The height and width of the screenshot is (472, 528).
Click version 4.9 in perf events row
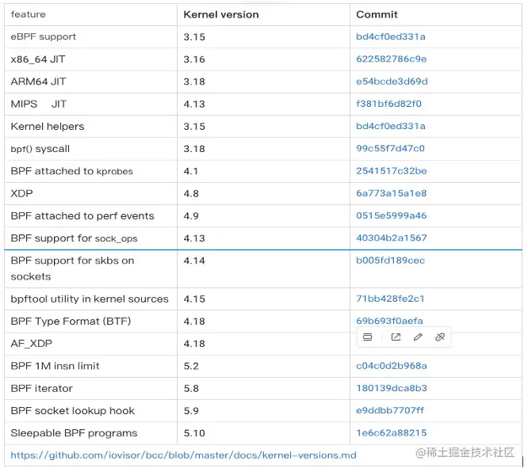click(x=191, y=216)
